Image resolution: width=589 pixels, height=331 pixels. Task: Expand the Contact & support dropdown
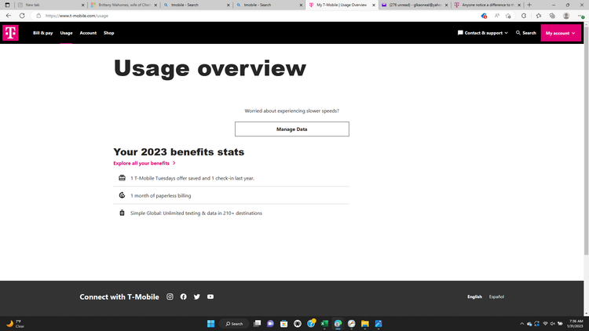coord(483,33)
